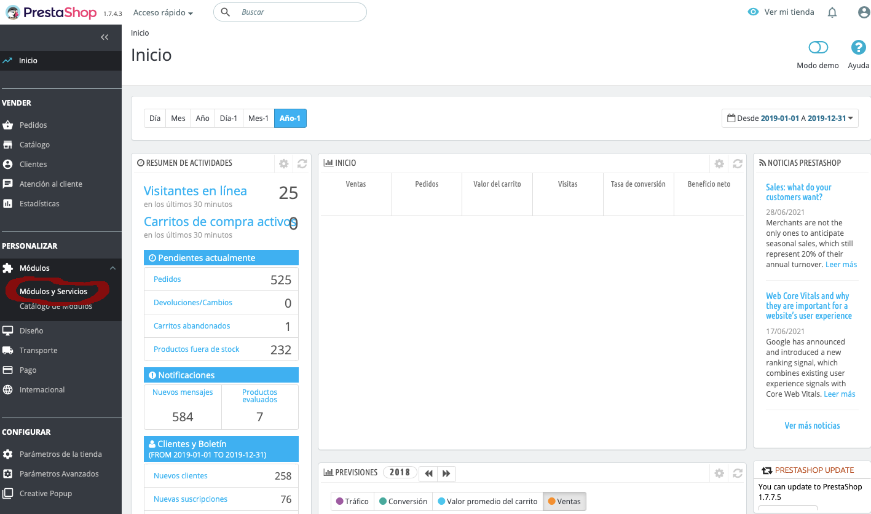Open Previsiones panel settings gear
Screen dimensions: 871x514
tap(719, 473)
